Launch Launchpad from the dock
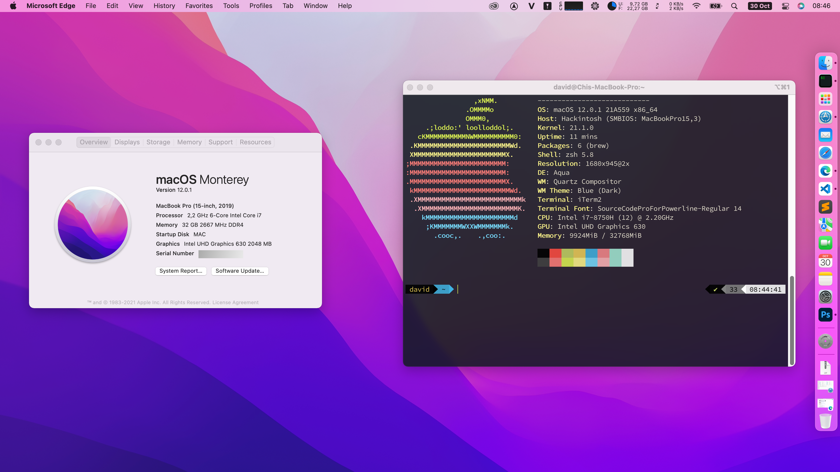This screenshot has width=840, height=472. tap(825, 99)
